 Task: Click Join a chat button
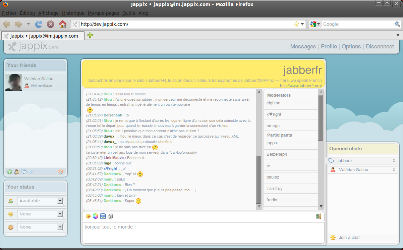349,238
